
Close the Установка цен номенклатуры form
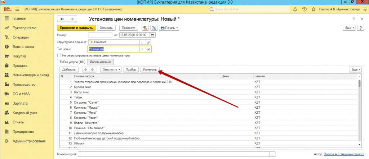(362, 19)
